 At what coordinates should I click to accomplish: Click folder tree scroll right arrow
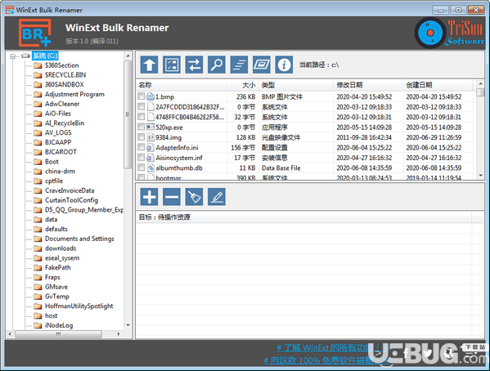119,334
